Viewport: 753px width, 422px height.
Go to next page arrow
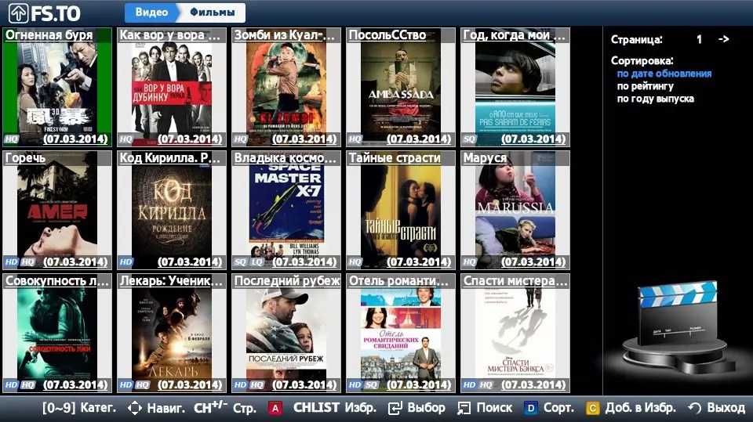723,39
